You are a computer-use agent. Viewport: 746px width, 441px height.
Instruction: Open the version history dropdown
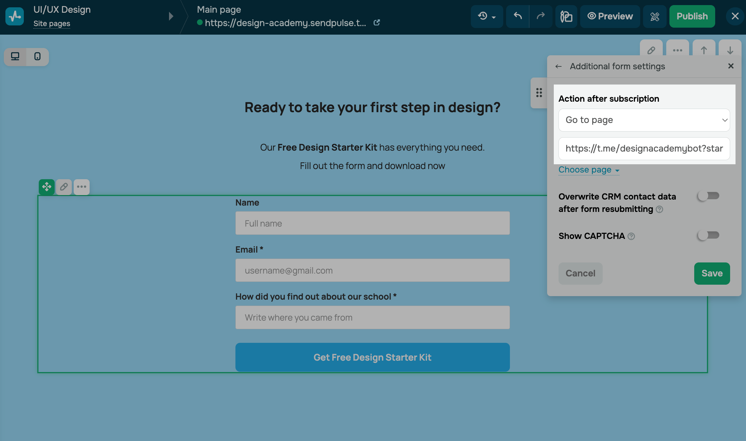[x=486, y=16]
